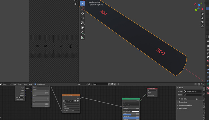
Task: Select the Measure tool
Action: coord(82,38)
